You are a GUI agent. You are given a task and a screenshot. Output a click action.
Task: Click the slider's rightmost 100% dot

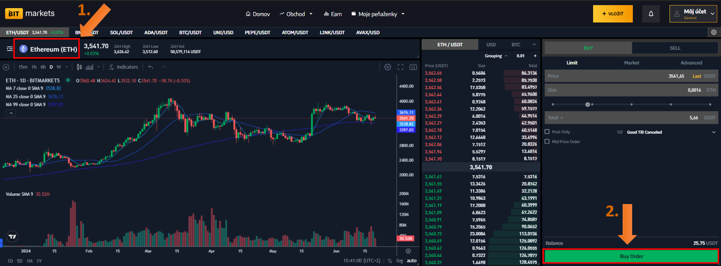pyautogui.click(x=710, y=104)
